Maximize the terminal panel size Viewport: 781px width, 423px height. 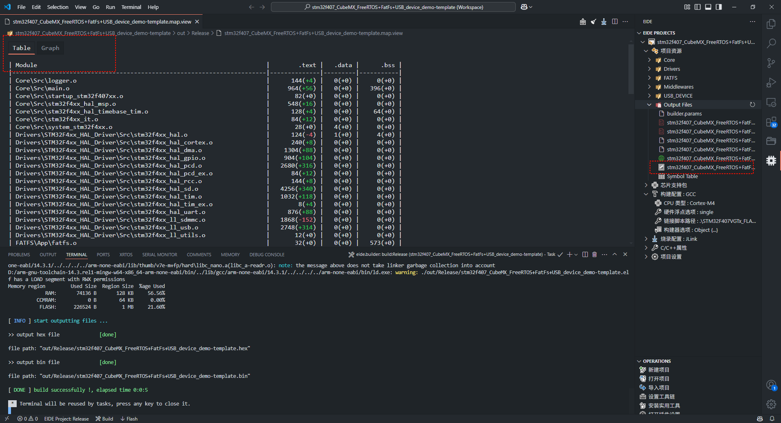[615, 255]
